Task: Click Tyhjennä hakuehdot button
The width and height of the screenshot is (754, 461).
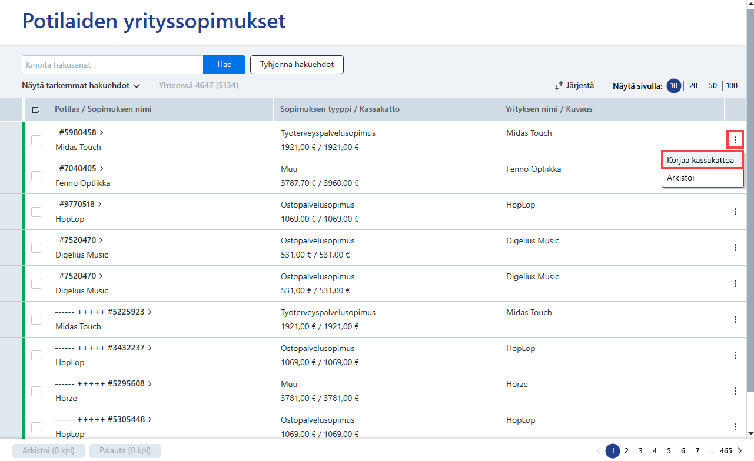Action: (x=297, y=65)
